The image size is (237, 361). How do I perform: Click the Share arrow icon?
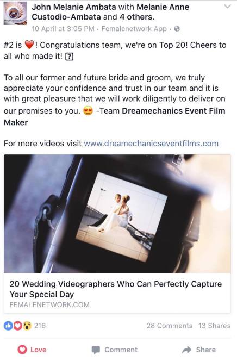pos(186,350)
